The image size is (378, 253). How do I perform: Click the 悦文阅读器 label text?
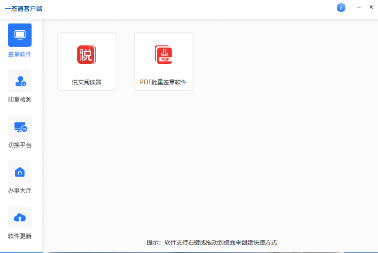86,82
